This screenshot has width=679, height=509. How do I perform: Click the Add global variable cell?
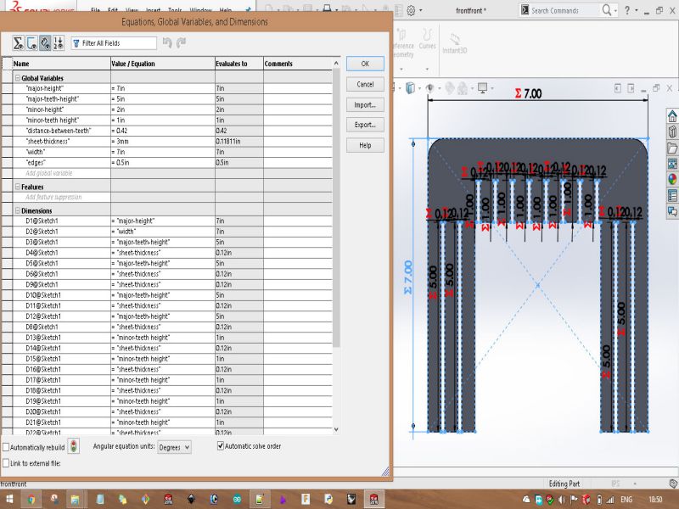point(61,173)
